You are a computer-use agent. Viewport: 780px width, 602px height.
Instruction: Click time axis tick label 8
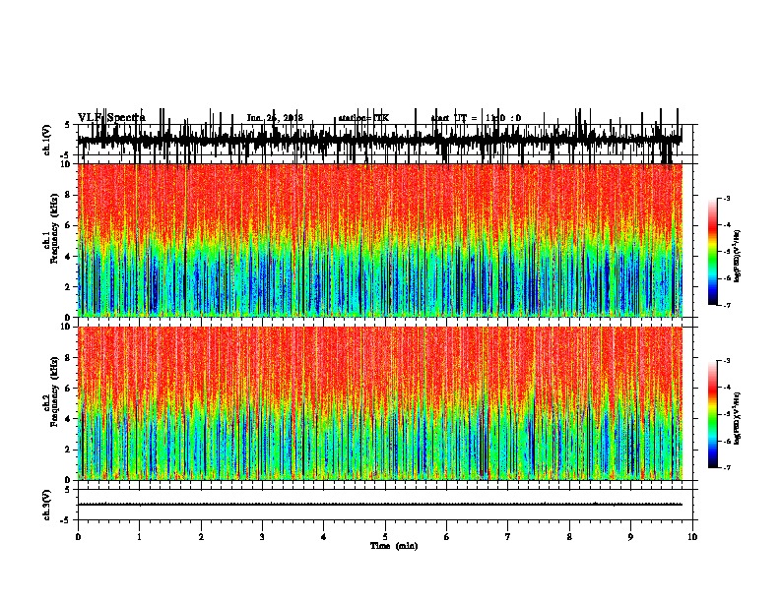tap(569, 536)
